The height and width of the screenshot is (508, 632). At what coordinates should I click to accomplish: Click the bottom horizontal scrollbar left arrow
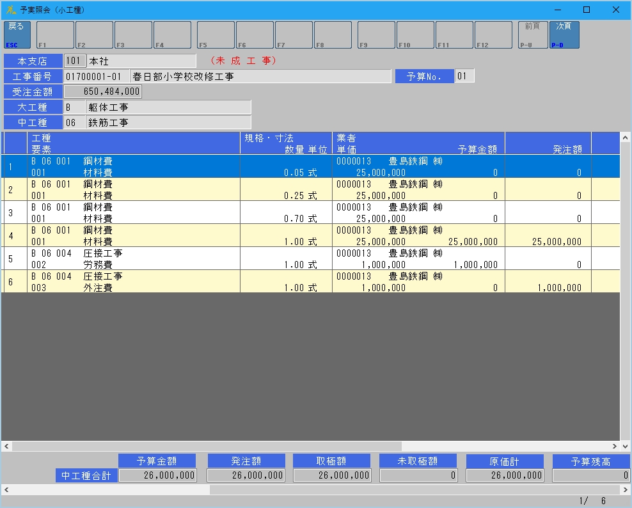[x=6, y=489]
